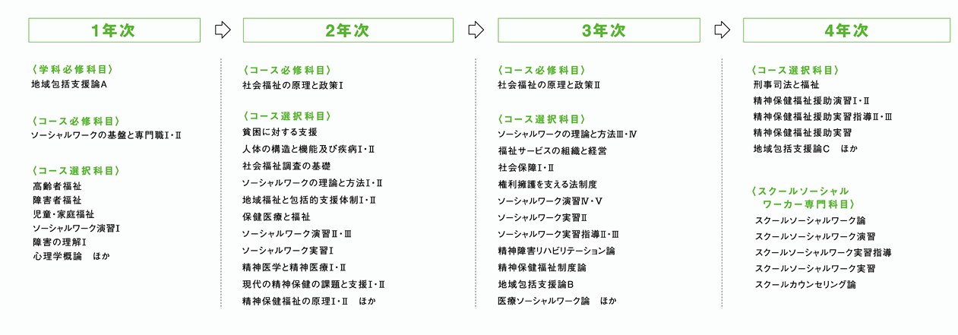Click the arrow between 3年次 and 4年次
The image size is (958, 335).
coord(722,30)
